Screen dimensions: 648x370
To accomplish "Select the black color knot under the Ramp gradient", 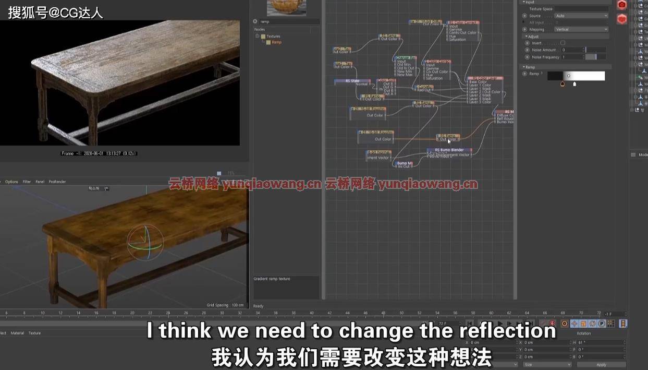I will point(563,83).
